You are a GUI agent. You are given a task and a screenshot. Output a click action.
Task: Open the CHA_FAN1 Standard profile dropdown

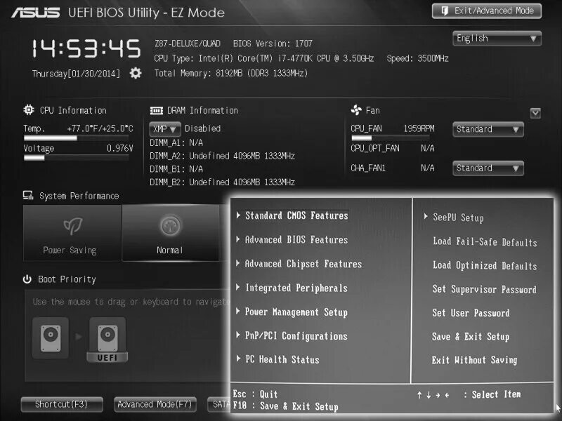point(488,168)
